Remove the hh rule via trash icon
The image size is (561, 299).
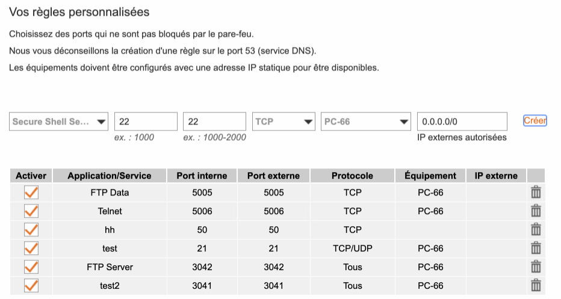coord(536,230)
